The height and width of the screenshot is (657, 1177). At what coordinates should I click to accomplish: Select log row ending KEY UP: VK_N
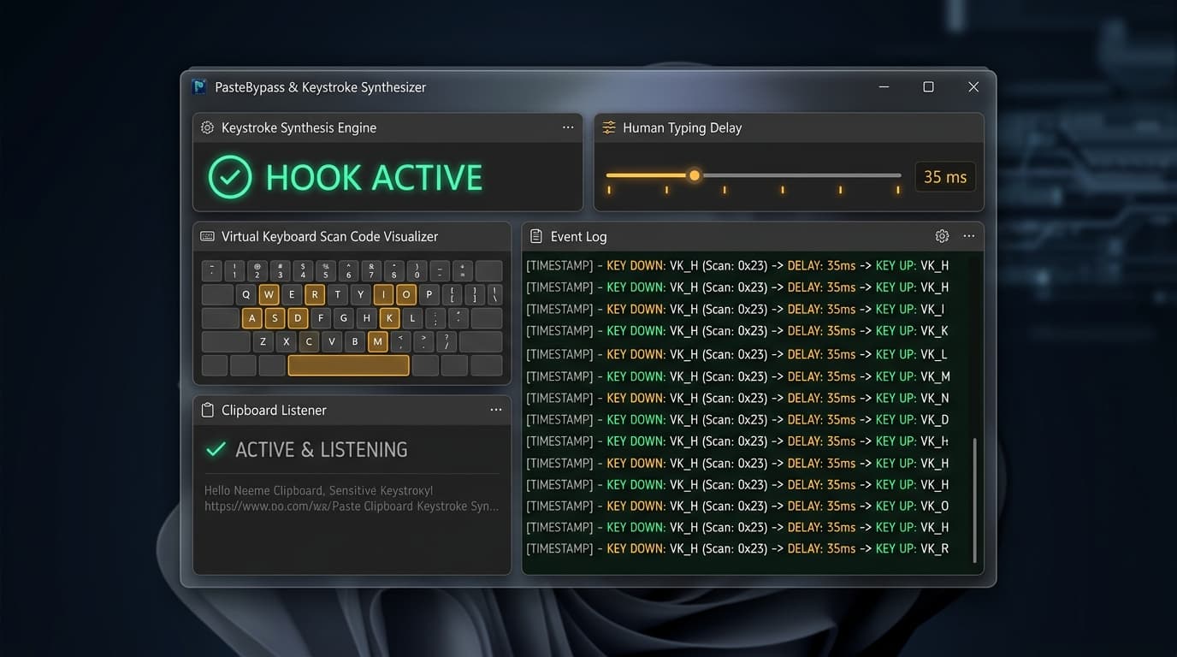(x=737, y=398)
